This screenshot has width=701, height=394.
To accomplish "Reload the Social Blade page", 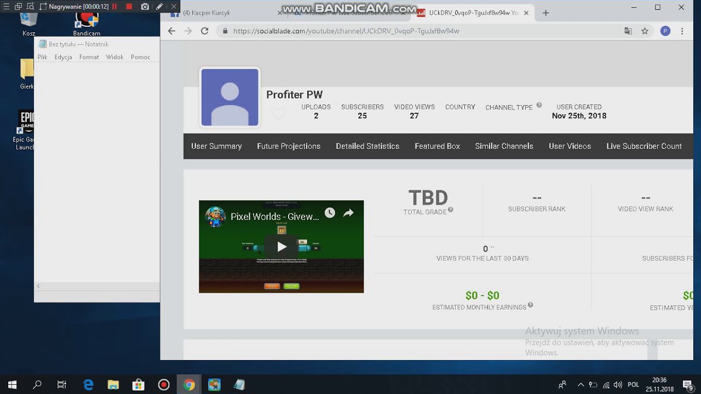I will [x=204, y=31].
